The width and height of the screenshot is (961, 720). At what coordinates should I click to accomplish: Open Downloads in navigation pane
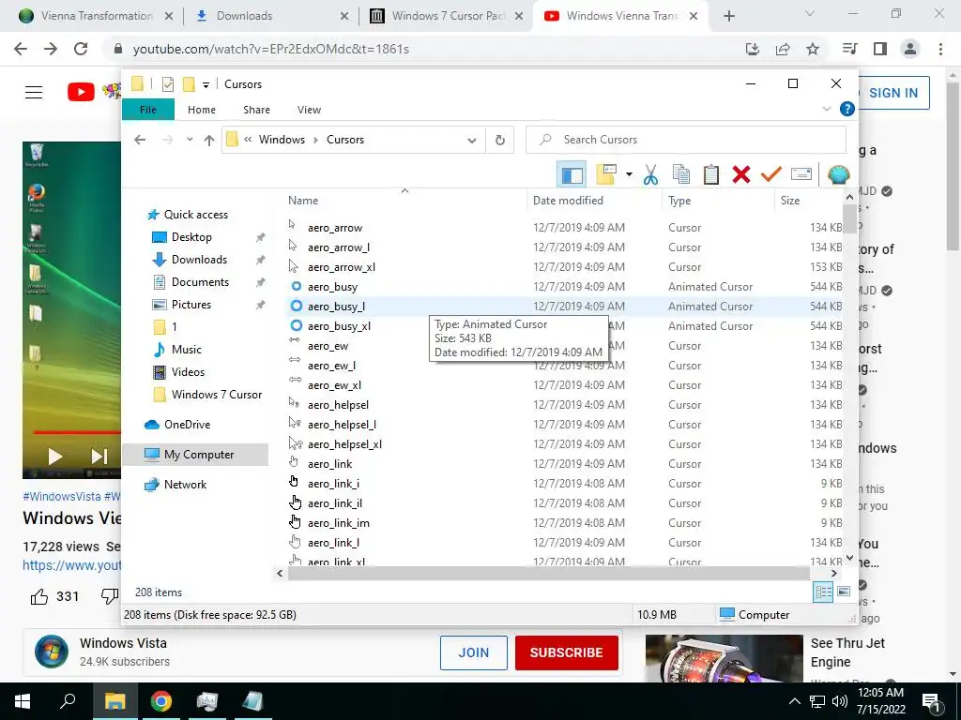click(199, 260)
